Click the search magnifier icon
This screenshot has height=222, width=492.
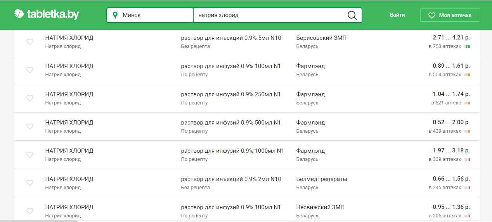(x=352, y=15)
